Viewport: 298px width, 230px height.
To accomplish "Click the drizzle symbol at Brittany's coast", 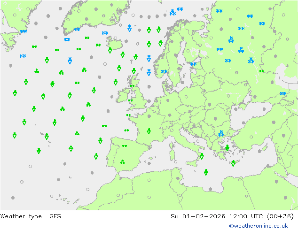I will [128, 115].
